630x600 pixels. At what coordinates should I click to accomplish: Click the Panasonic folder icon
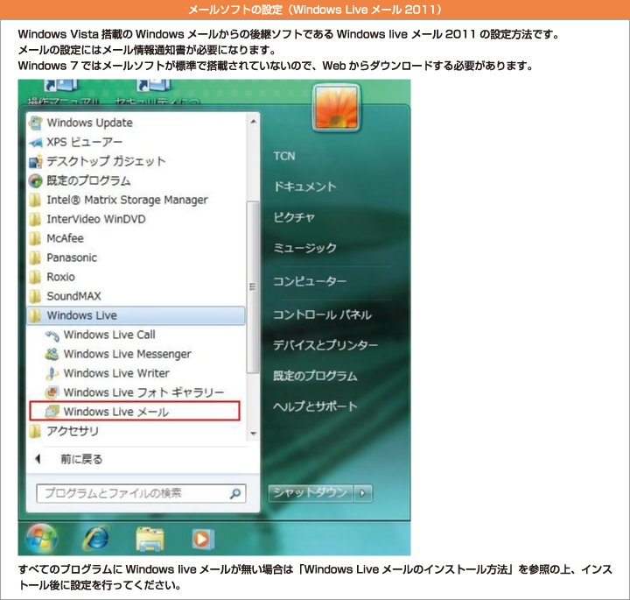pos(35,258)
